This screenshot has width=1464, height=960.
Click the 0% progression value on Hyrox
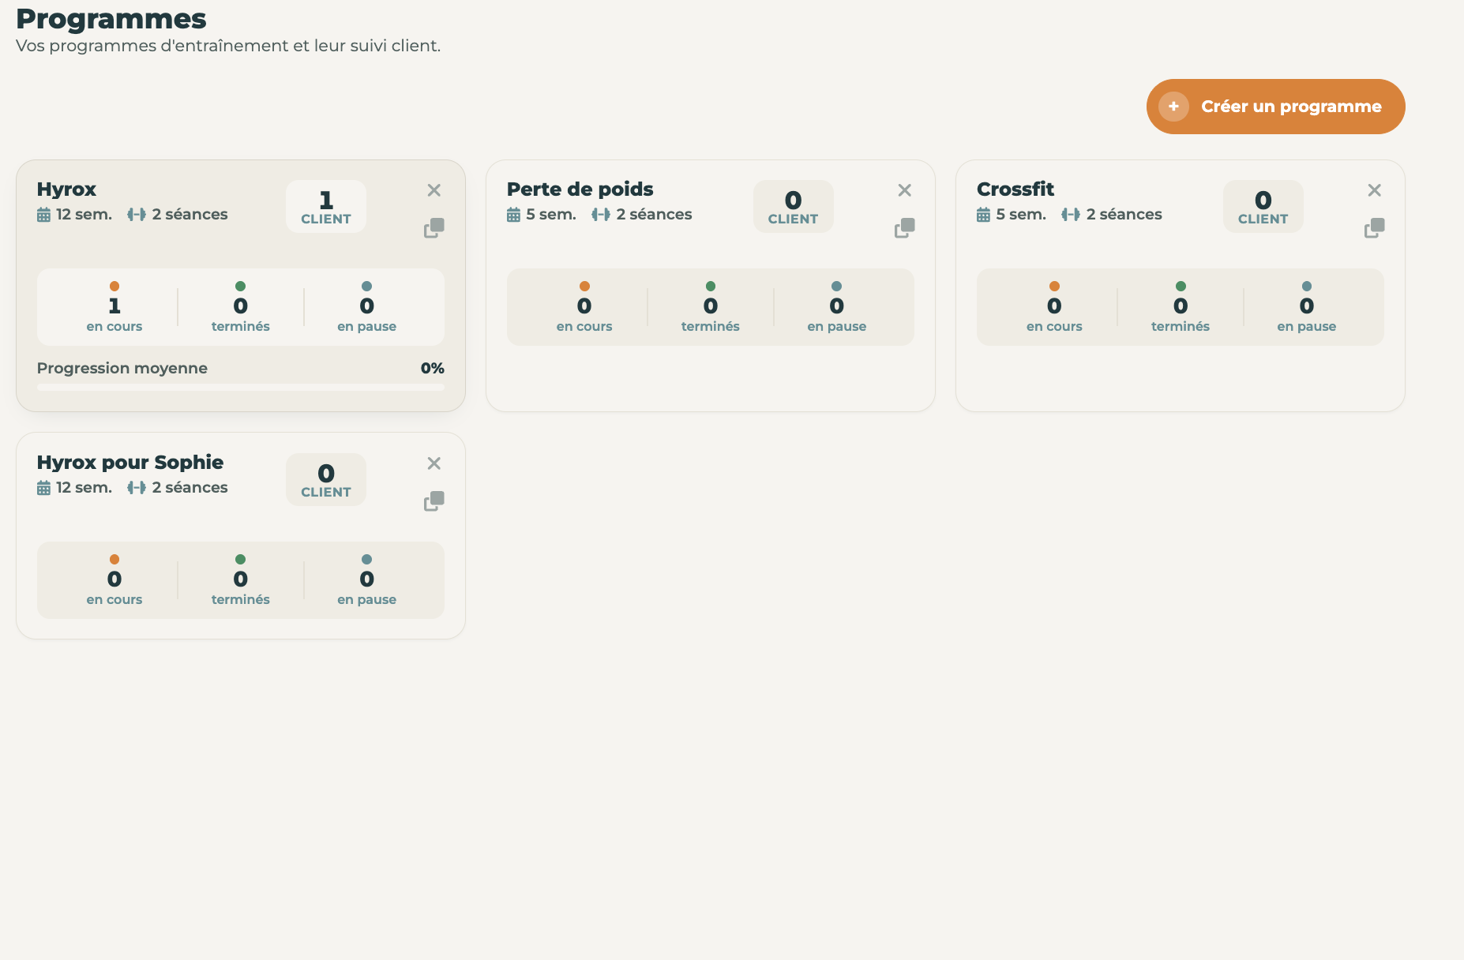[x=433, y=369]
